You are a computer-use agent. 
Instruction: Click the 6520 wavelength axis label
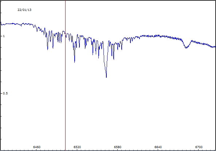pos(77,147)
